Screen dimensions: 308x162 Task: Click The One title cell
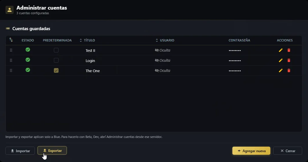93,71
